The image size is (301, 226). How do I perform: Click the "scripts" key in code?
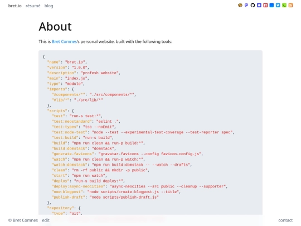57,110
